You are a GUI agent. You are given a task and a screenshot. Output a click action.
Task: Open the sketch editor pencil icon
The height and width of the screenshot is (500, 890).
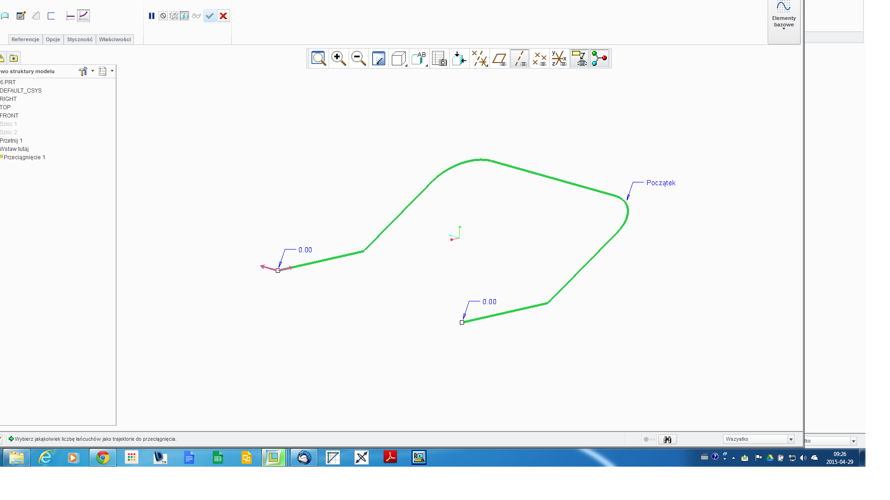tap(21, 15)
